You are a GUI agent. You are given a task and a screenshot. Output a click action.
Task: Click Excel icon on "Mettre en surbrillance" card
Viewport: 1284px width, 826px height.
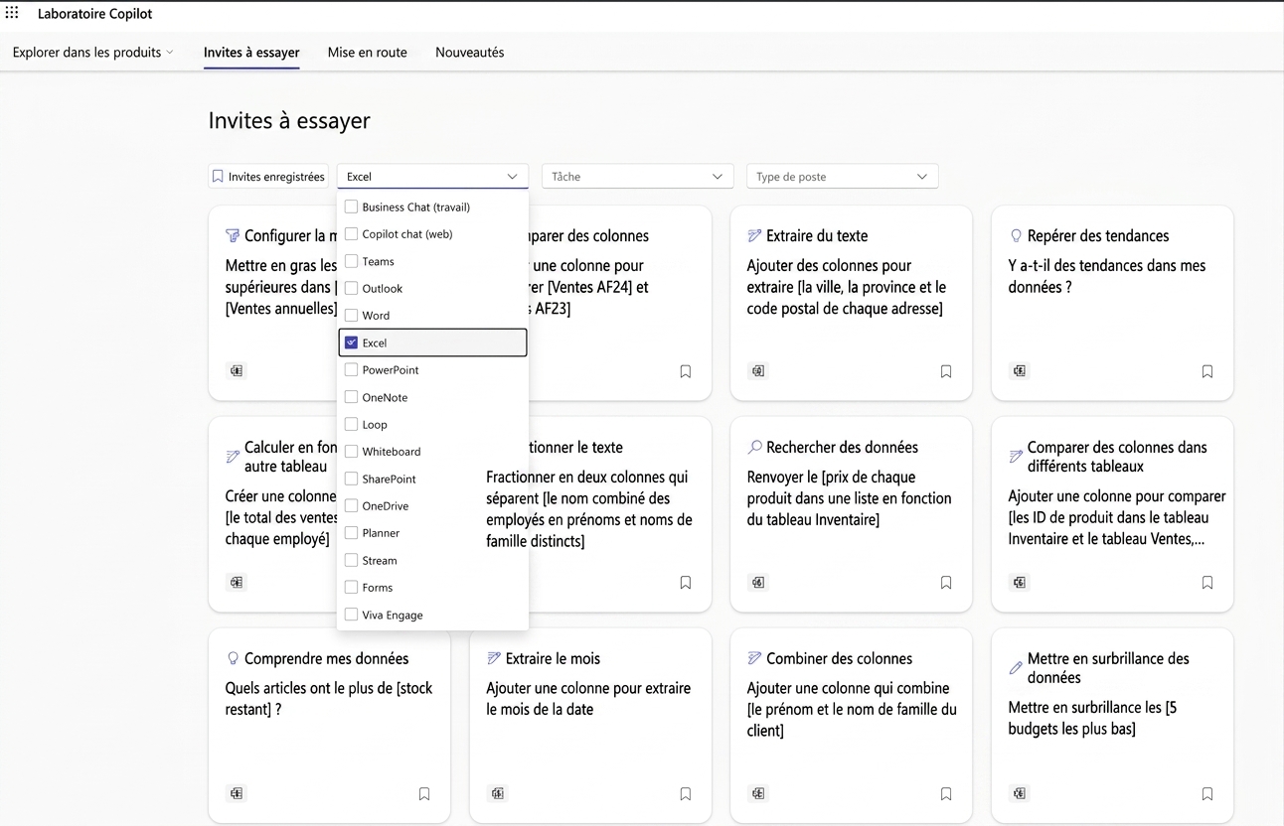tap(1020, 793)
